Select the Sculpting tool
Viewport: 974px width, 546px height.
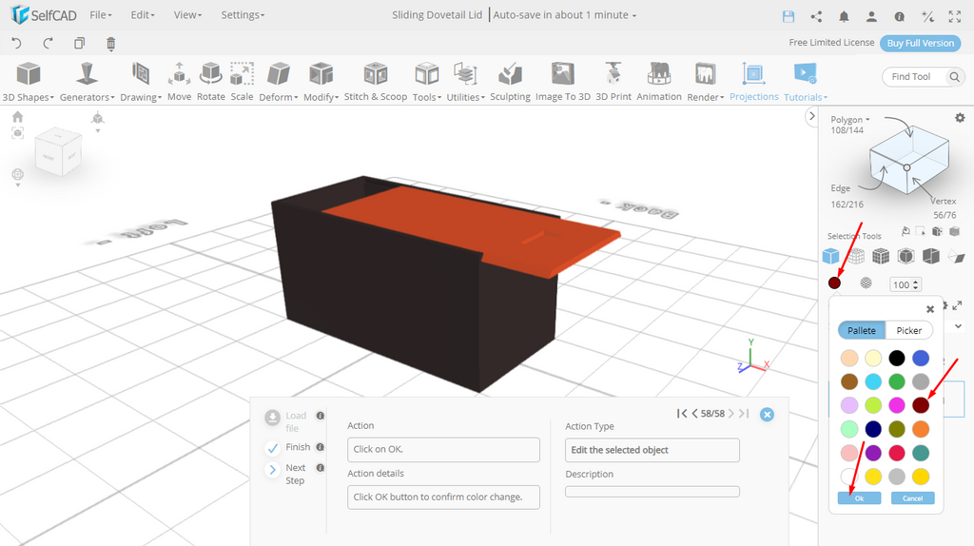(510, 82)
